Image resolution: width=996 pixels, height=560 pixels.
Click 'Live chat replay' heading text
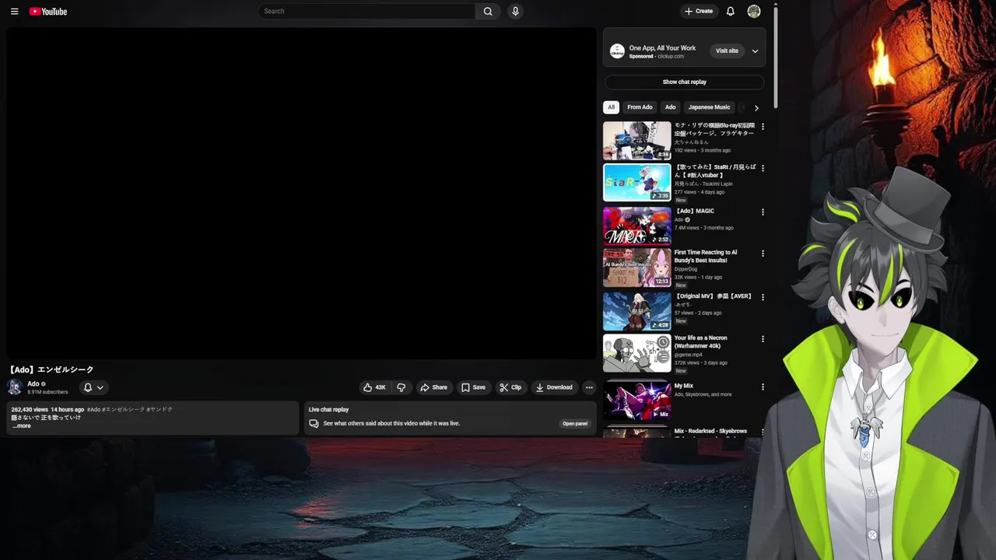coord(328,410)
